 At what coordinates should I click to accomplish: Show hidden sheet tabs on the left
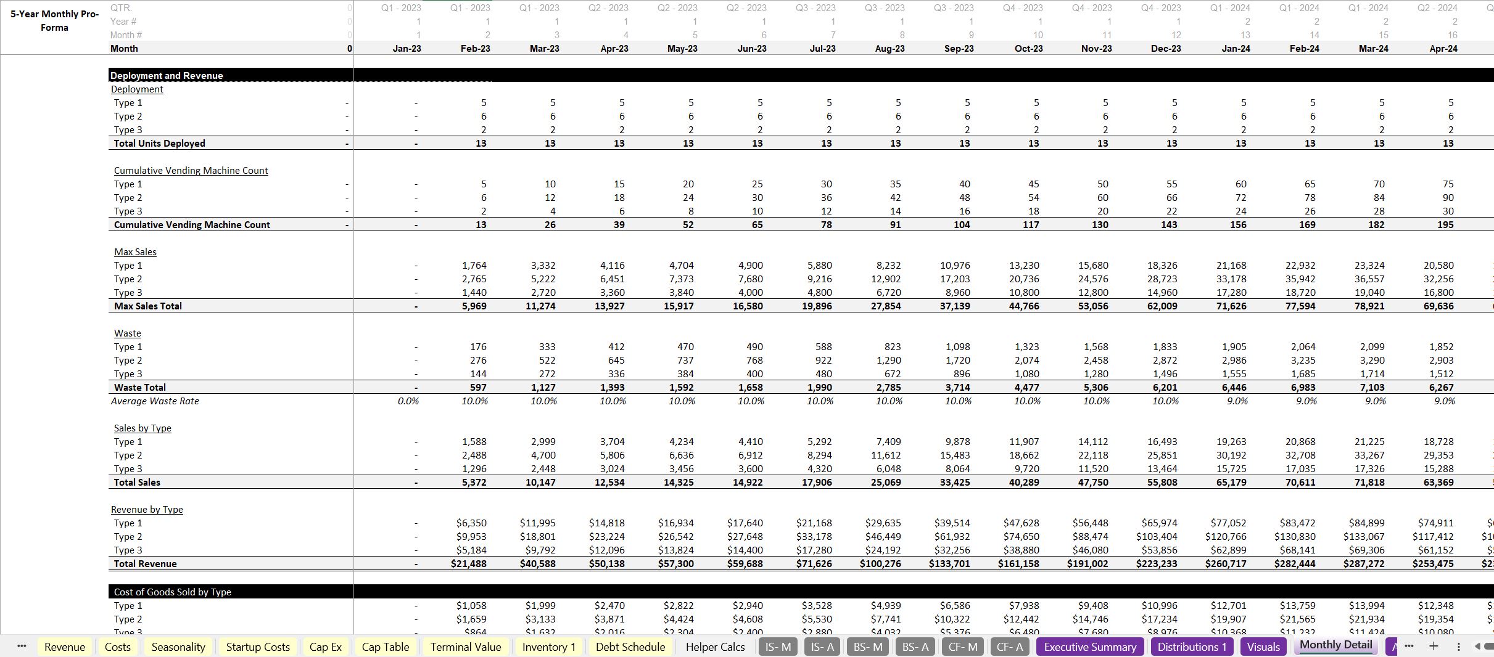(x=22, y=646)
